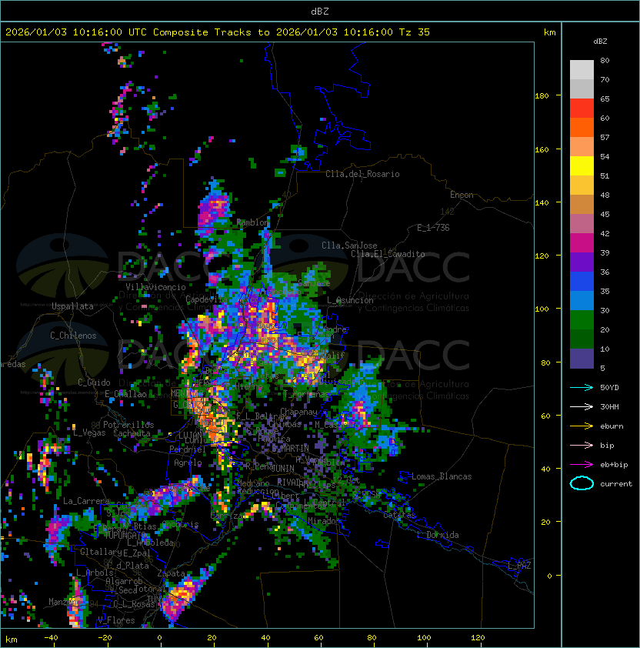
Task: Pick the mauve 42–45 dBZ swatch
Action: 582,224
